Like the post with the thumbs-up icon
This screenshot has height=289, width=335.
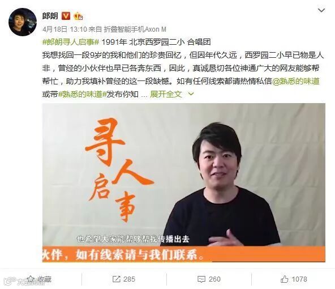285,279
